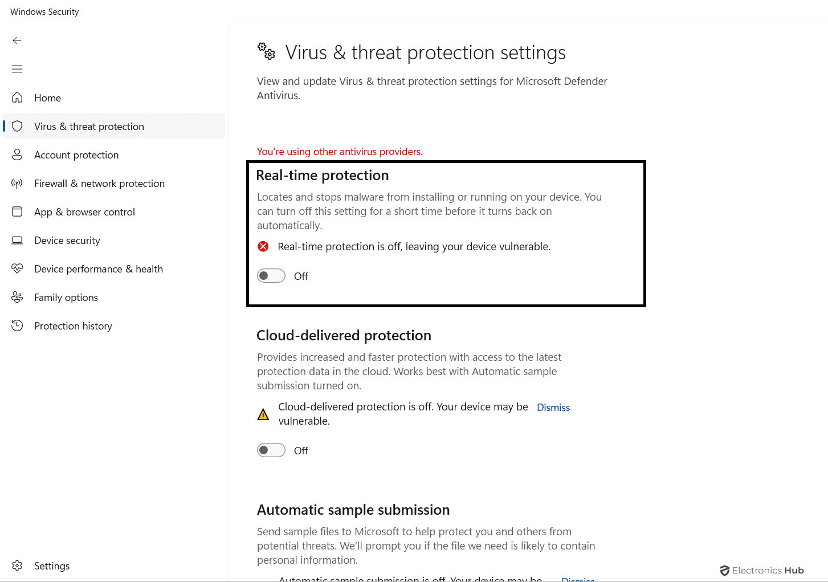The width and height of the screenshot is (828, 582).
Task: Turn on Cloud-delivered protection
Action: click(271, 450)
